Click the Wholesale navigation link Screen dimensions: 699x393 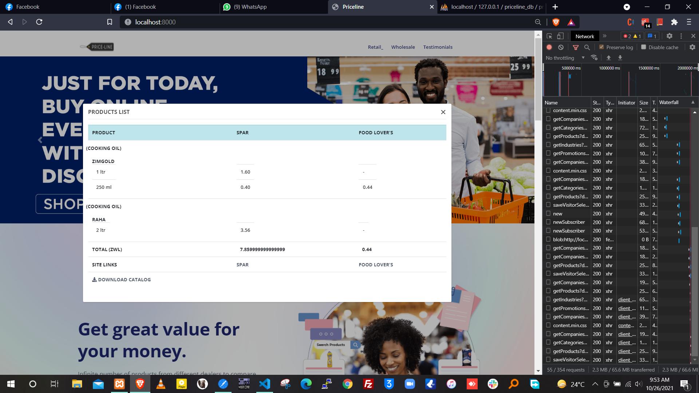pyautogui.click(x=403, y=47)
